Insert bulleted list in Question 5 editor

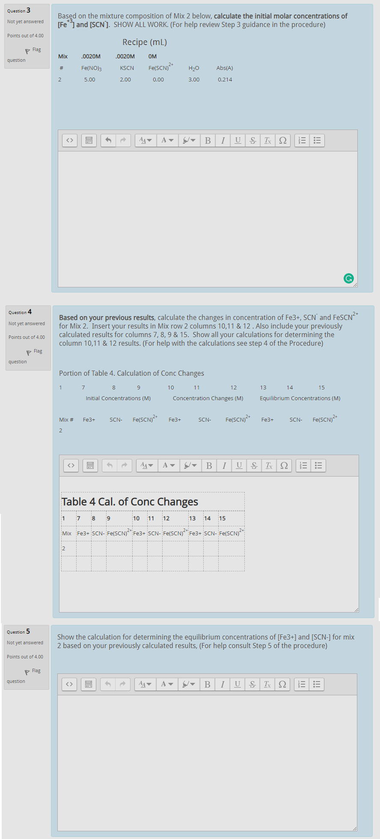coord(317,684)
